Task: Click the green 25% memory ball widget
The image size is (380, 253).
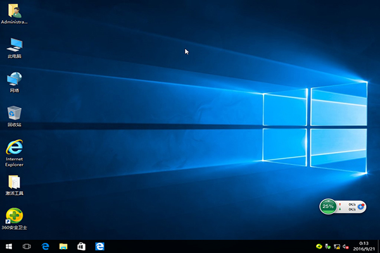Action: click(x=328, y=206)
